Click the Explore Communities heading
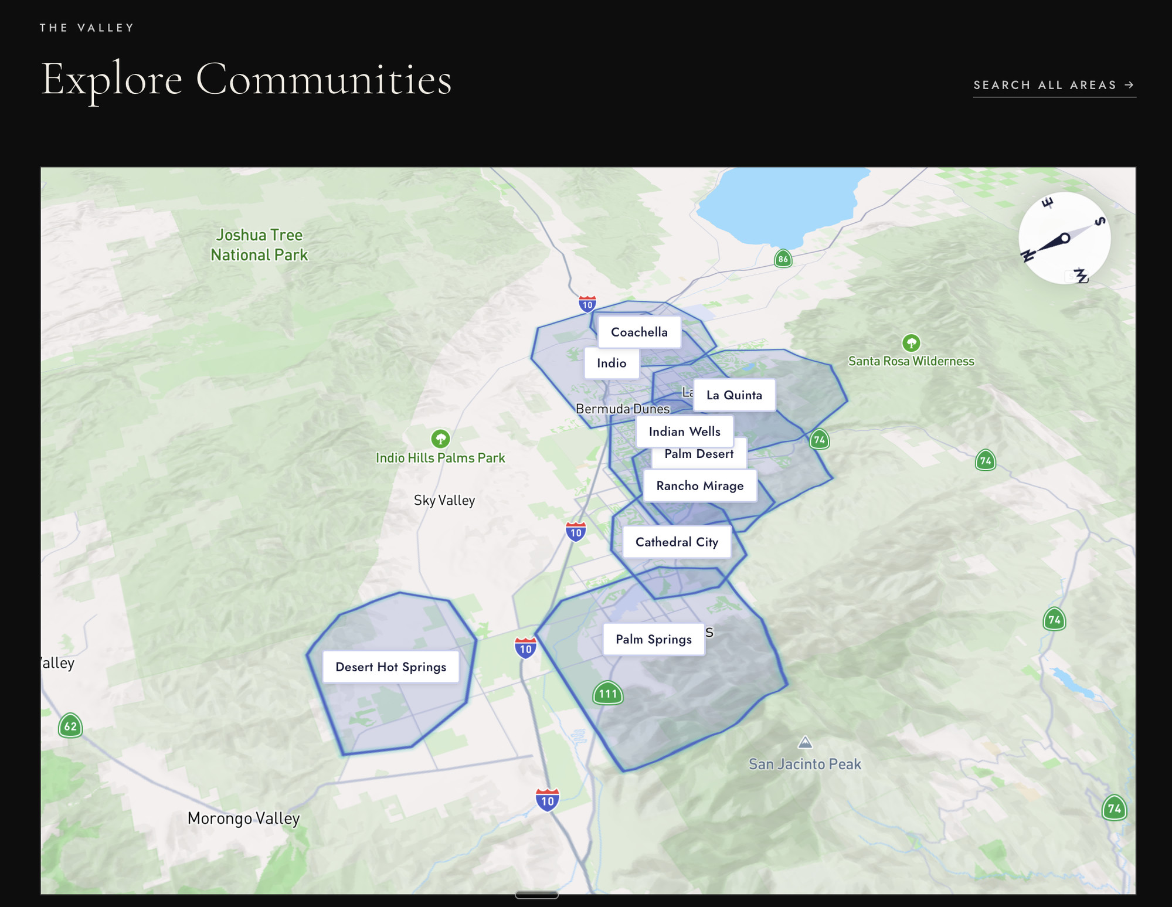The image size is (1172, 907). (246, 79)
